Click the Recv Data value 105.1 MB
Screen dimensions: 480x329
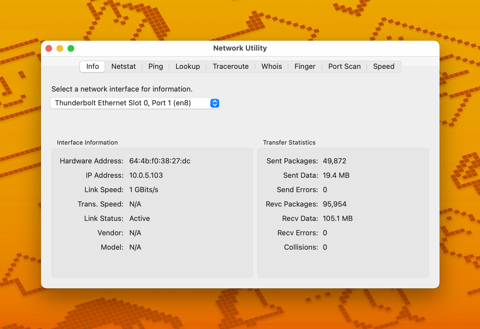click(338, 218)
